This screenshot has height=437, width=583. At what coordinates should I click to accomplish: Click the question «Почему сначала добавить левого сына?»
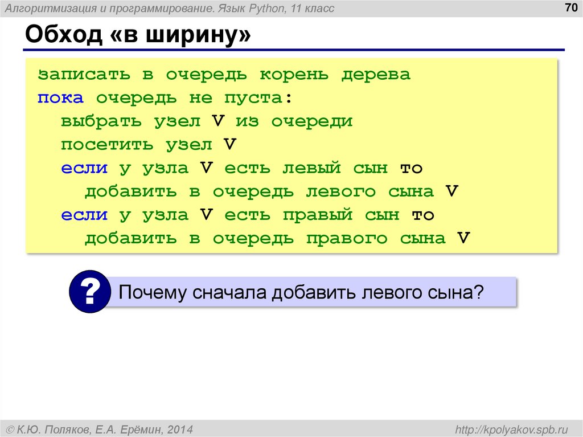click(301, 291)
